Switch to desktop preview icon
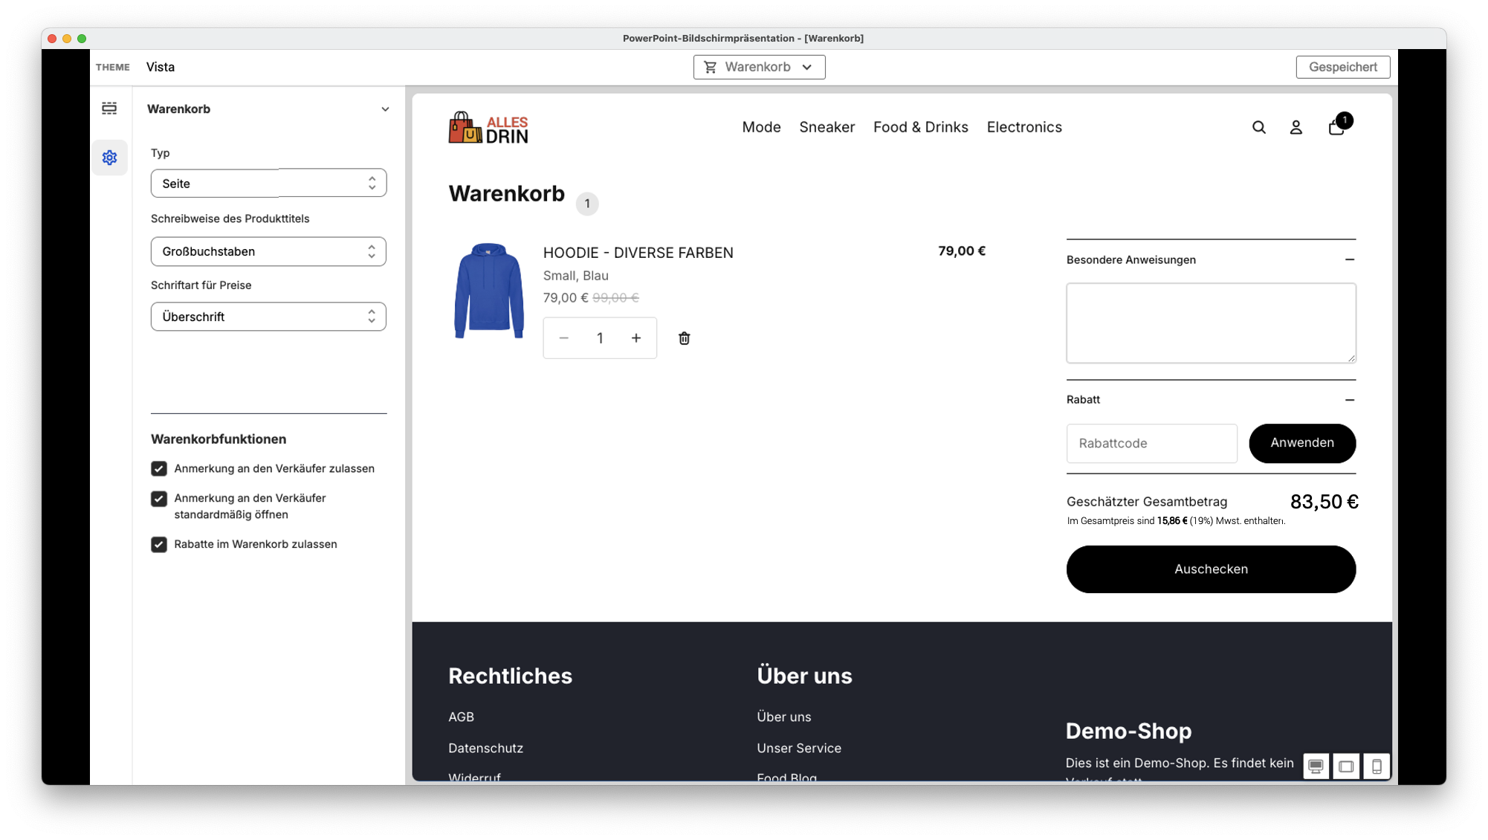The width and height of the screenshot is (1488, 840). coord(1316,766)
